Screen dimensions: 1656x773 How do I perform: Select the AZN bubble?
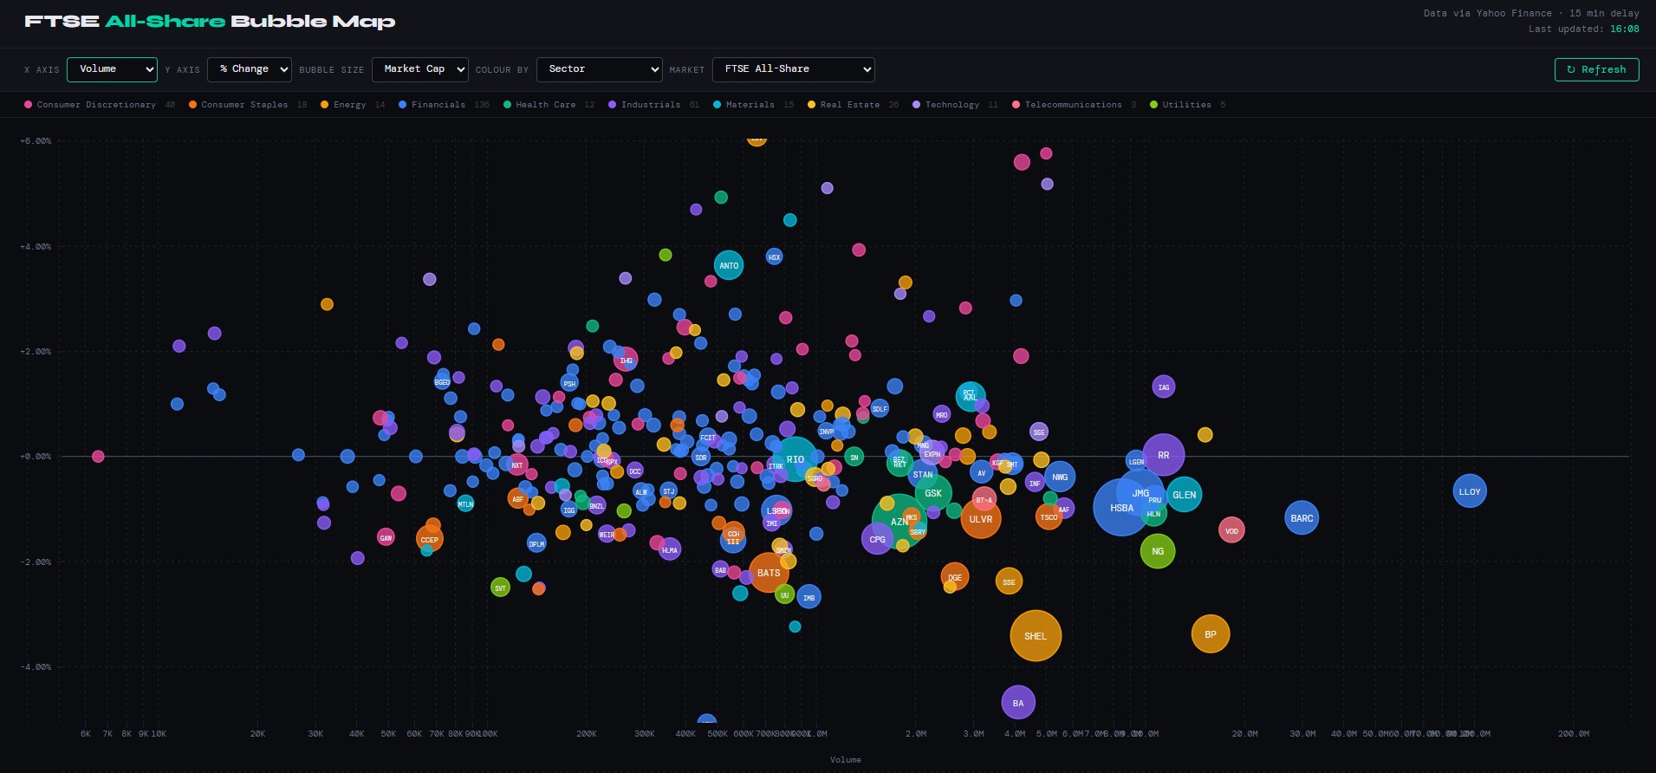pyautogui.click(x=899, y=522)
